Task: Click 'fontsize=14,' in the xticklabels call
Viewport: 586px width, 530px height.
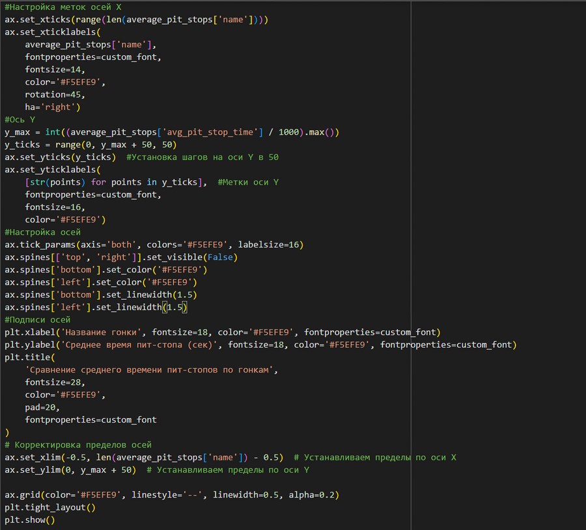Action: (55, 70)
